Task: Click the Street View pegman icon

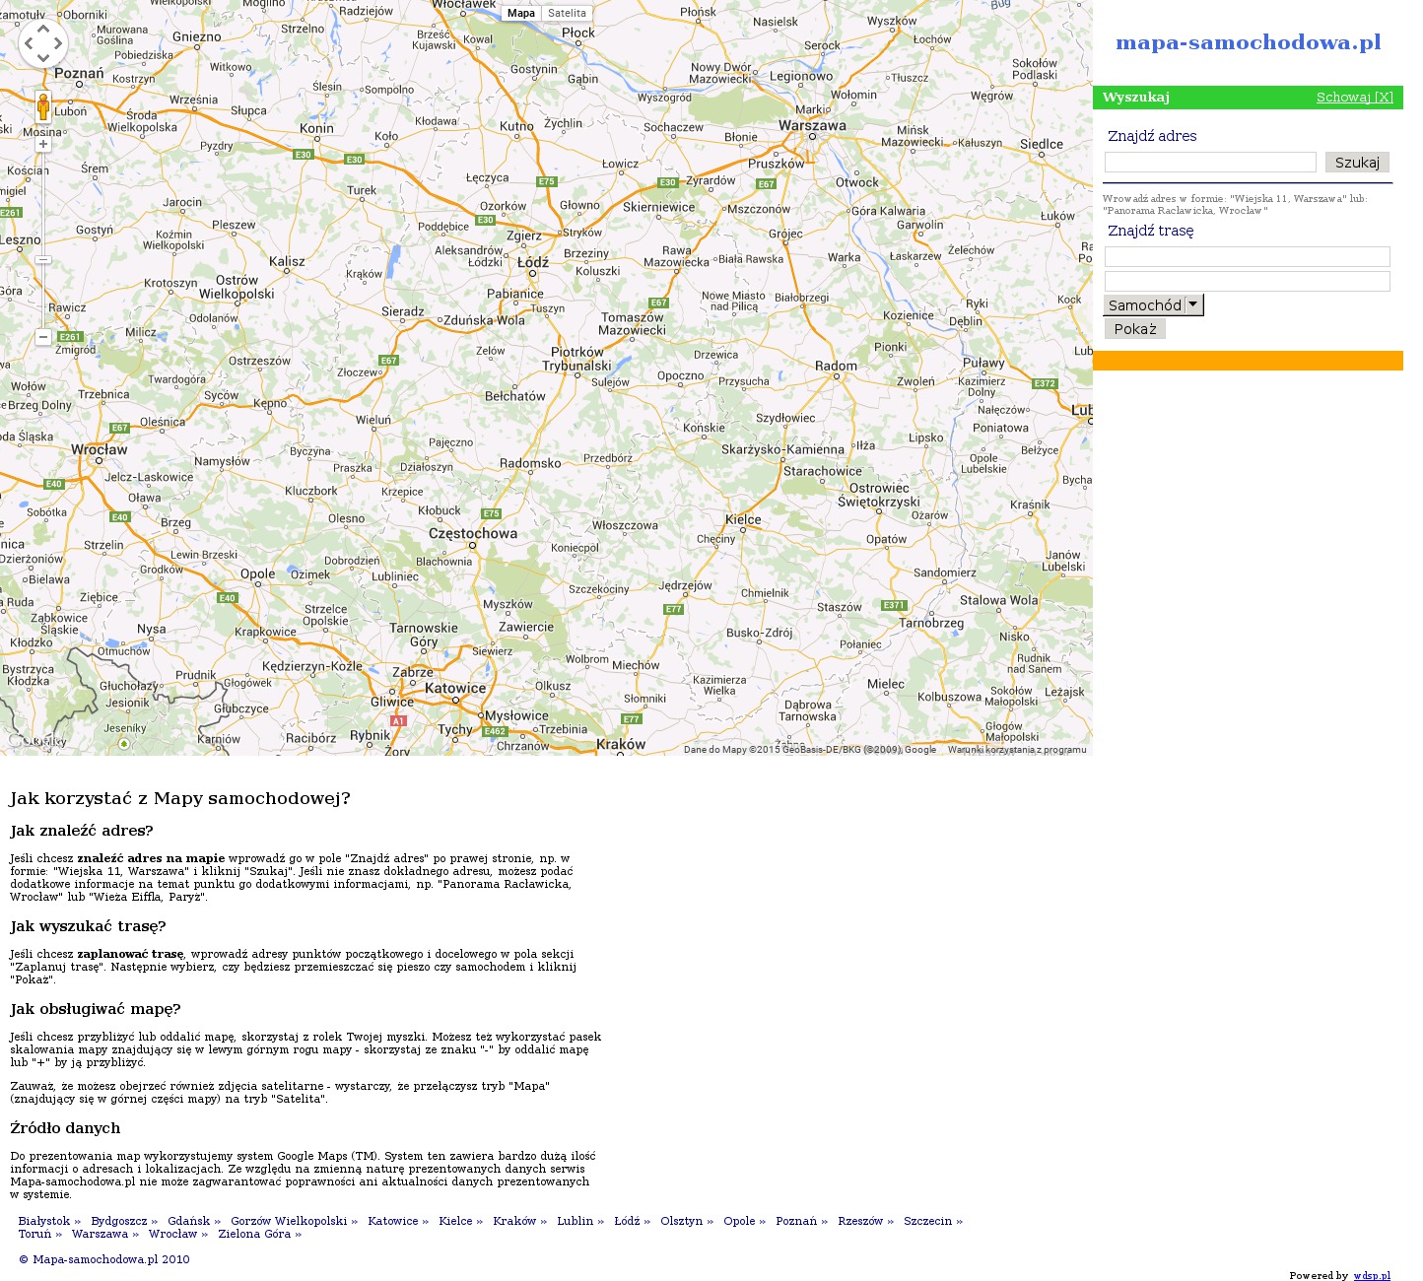Action: pos(43,106)
